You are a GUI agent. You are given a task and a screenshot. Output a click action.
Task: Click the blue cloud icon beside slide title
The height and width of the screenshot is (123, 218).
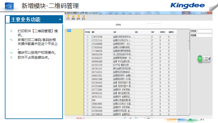[9, 6]
